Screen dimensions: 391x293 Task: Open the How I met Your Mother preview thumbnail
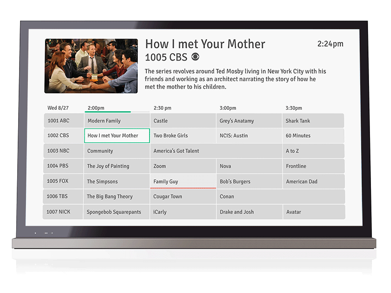[91, 64]
